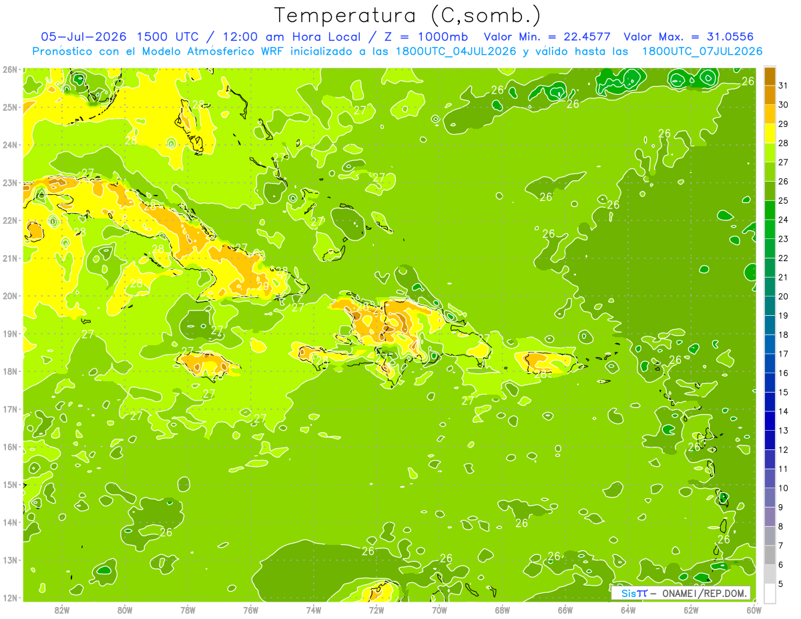Click the 60W longitude axis label
Image resolution: width=801 pixels, height=619 pixels.
754,610
